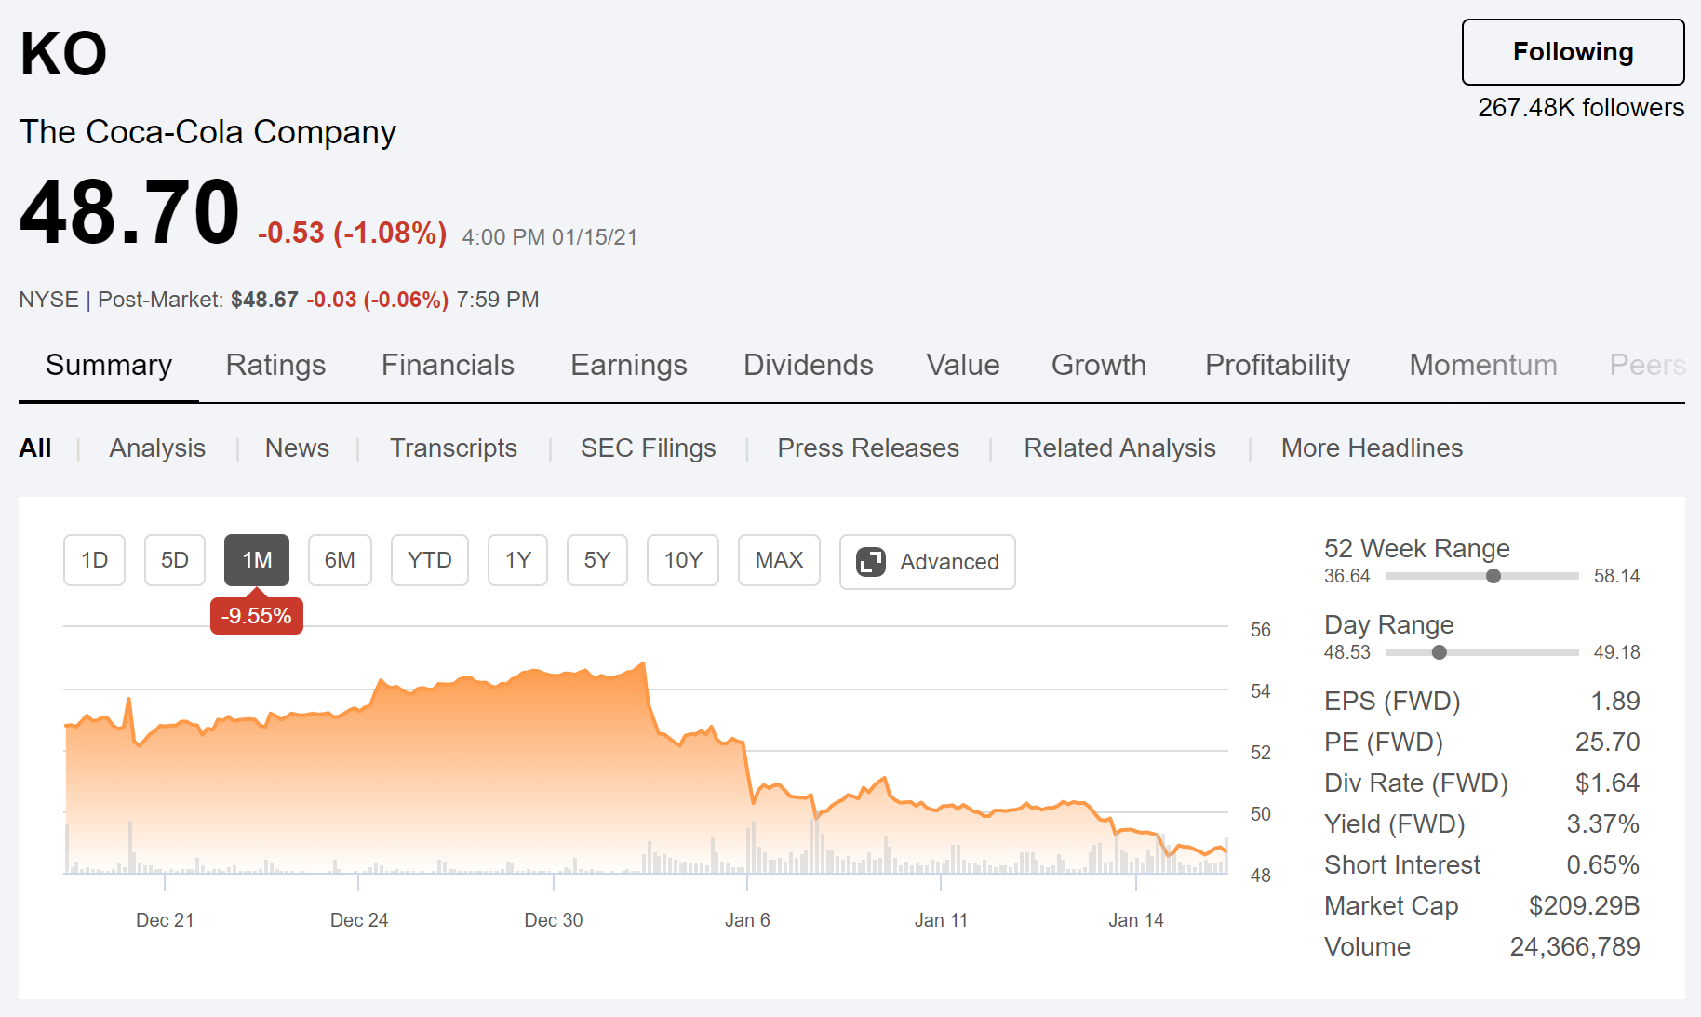The width and height of the screenshot is (1701, 1017).
Task: Open the Peers tab
Action: point(1647,365)
